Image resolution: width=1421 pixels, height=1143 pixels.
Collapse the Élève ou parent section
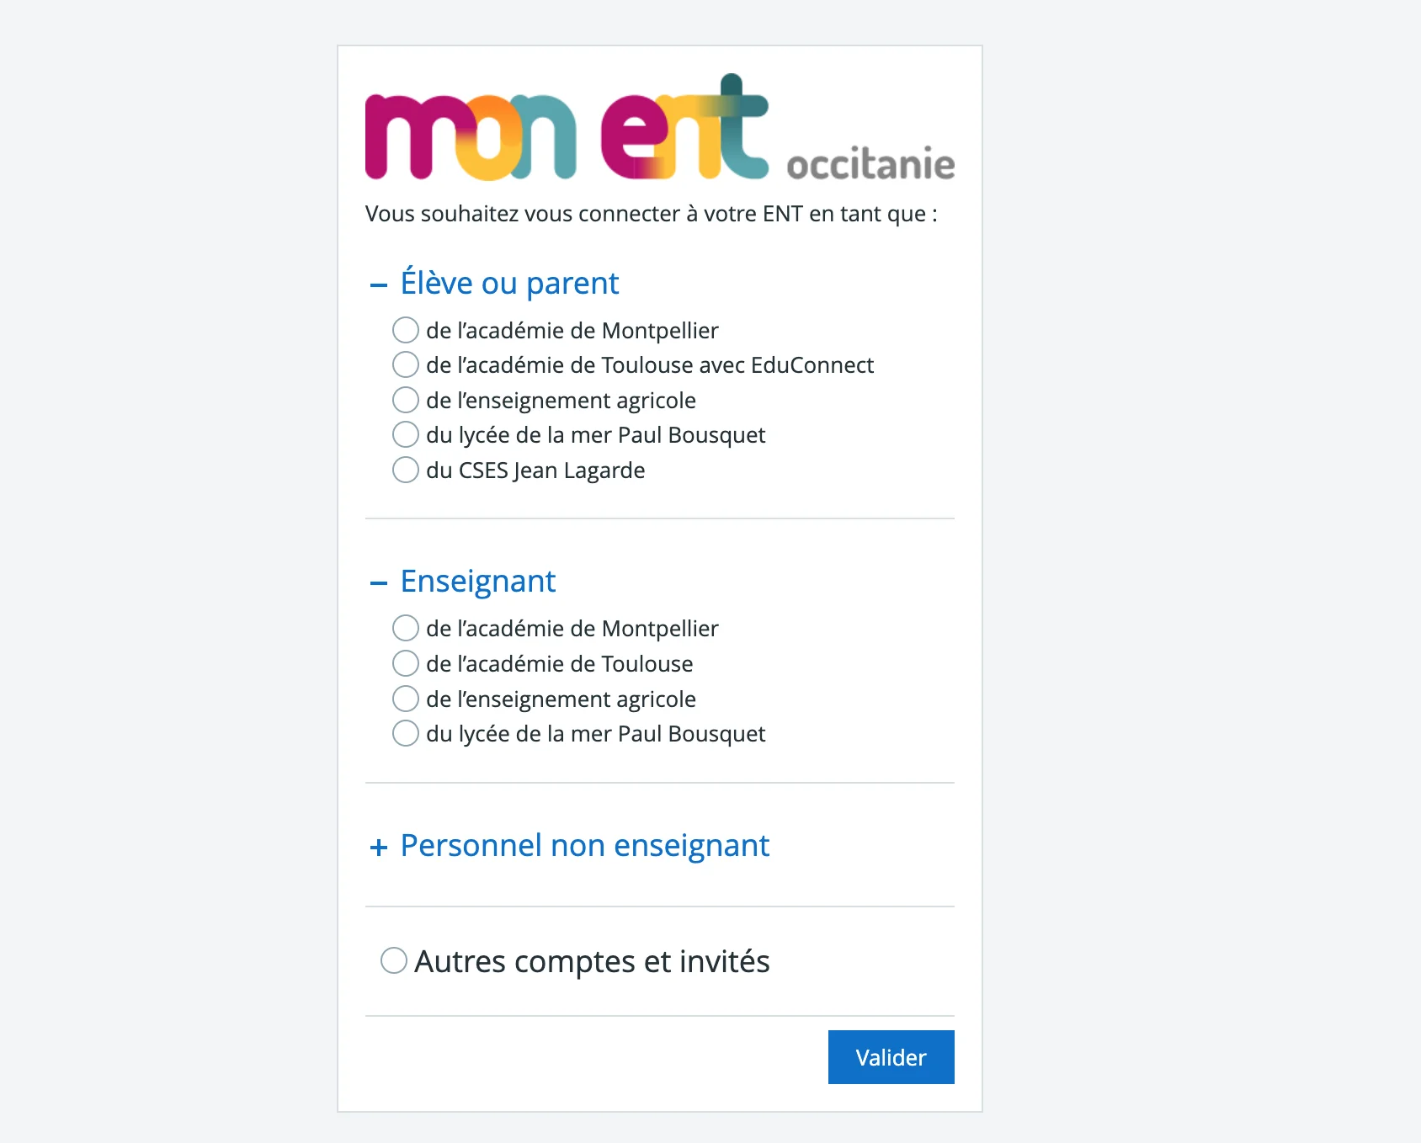click(379, 285)
